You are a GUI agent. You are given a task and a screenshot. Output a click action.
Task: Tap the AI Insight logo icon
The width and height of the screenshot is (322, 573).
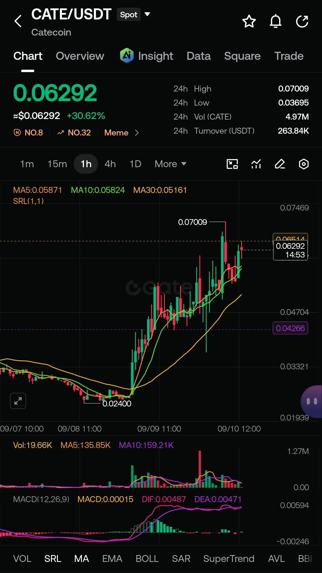[x=127, y=55]
